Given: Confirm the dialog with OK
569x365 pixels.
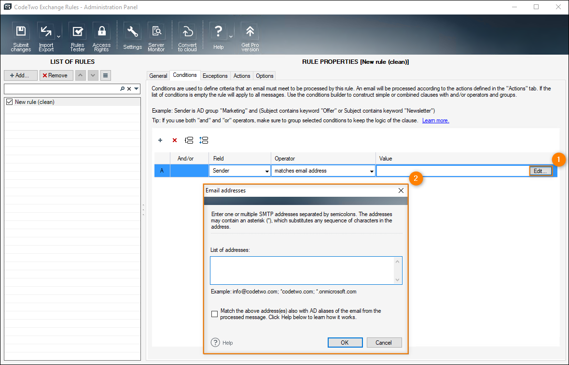Looking at the screenshot, I should tap(345, 342).
